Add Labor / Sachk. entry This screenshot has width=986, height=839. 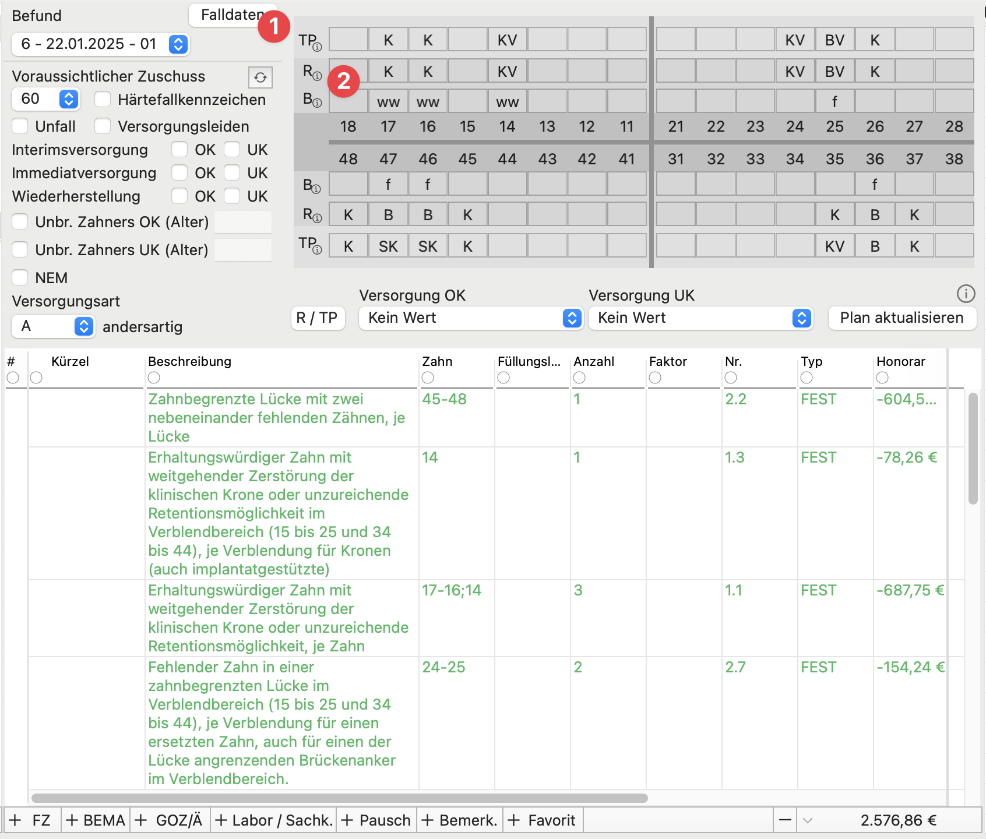pos(274,820)
